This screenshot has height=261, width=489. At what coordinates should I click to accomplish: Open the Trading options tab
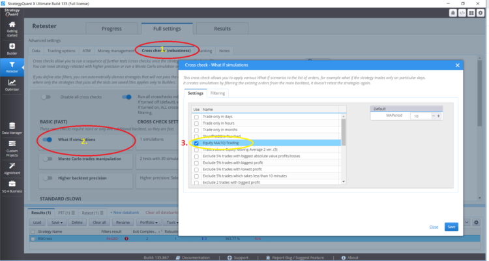pos(61,51)
